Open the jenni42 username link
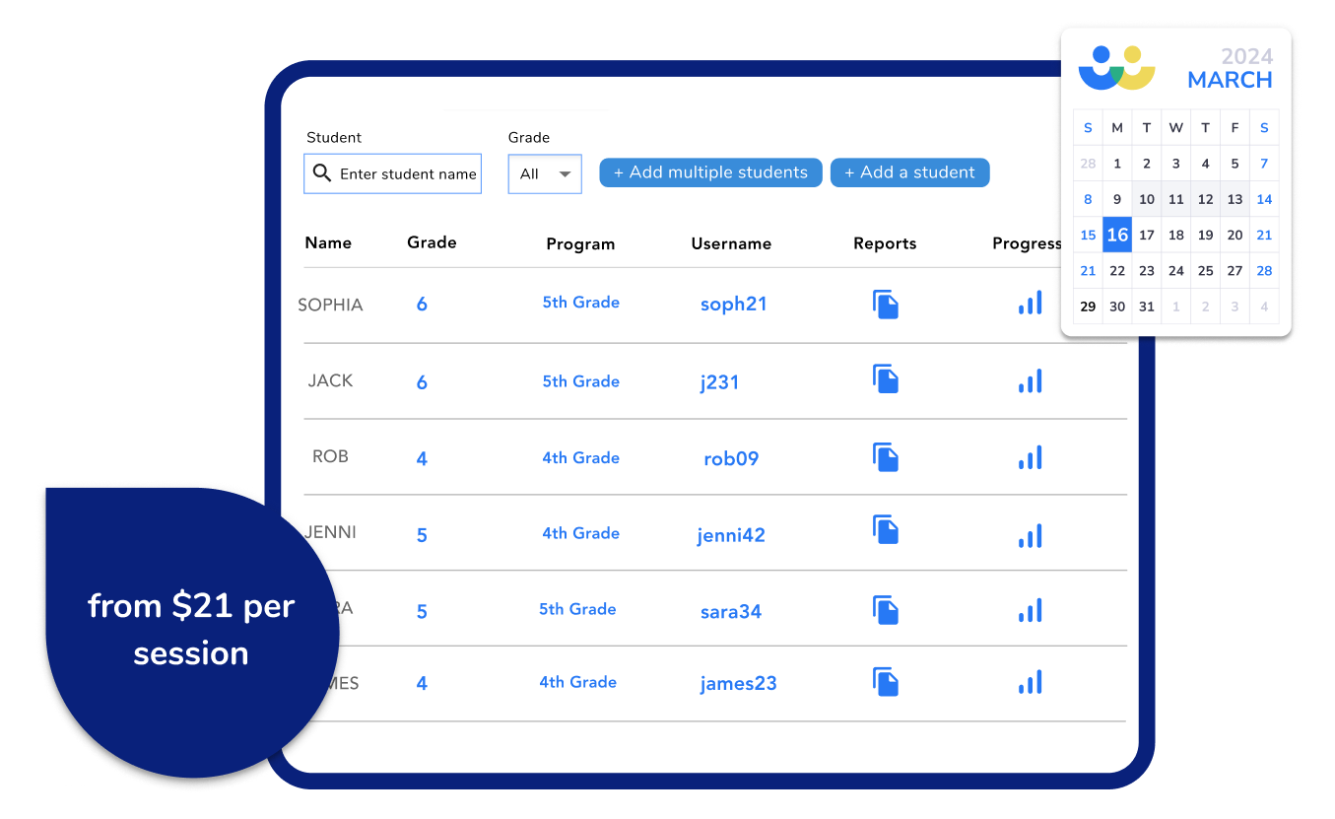Screen dimensions: 1335x819 pos(730,535)
